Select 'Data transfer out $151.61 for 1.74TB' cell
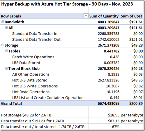Screen dimensions: 145x131 pos(32,121)
